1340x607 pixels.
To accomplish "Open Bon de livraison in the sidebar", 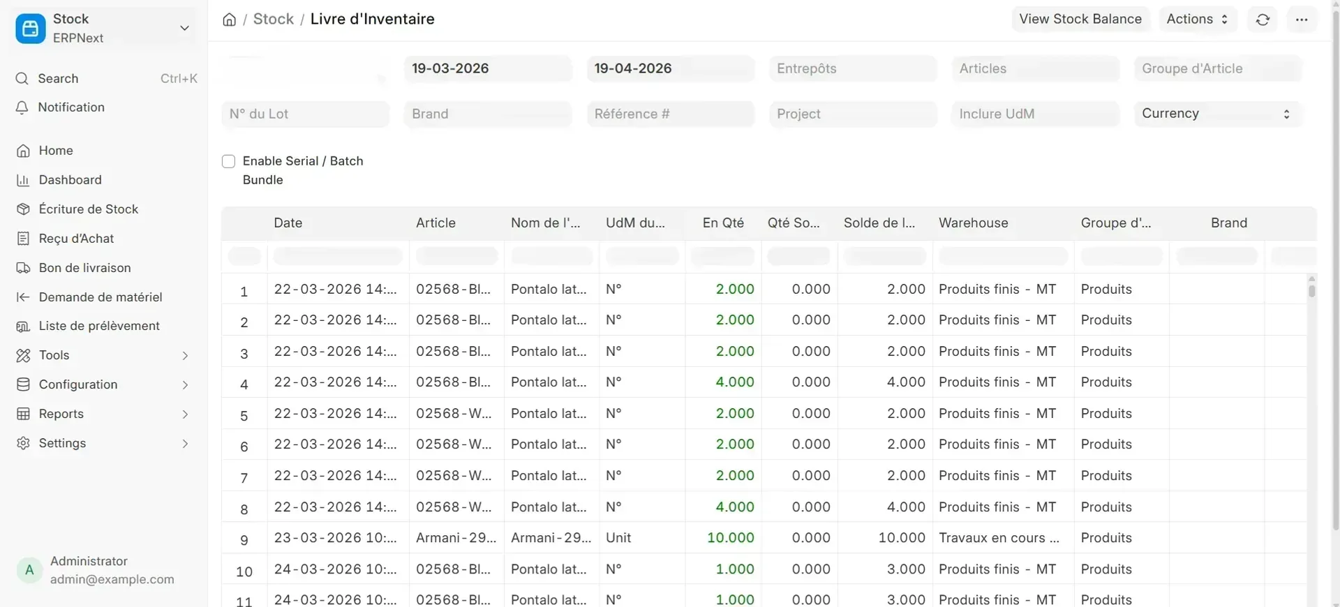I will 84,268.
